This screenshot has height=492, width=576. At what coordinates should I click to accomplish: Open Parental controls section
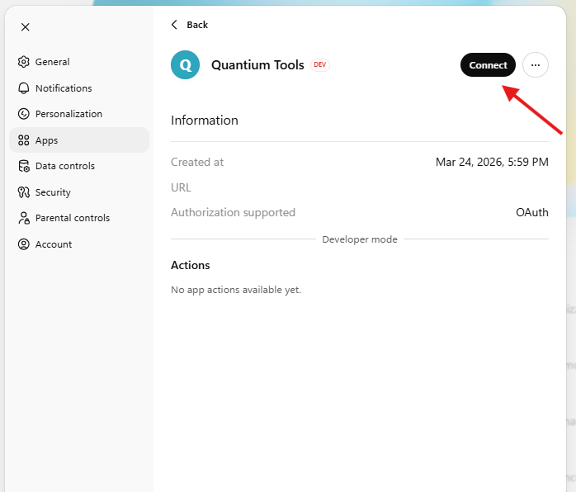[x=79, y=218]
